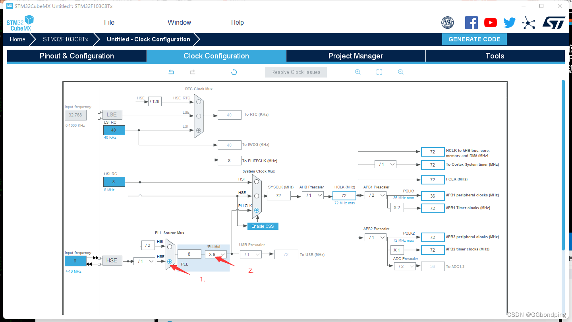Click Resolve Clock Issues button

click(296, 72)
